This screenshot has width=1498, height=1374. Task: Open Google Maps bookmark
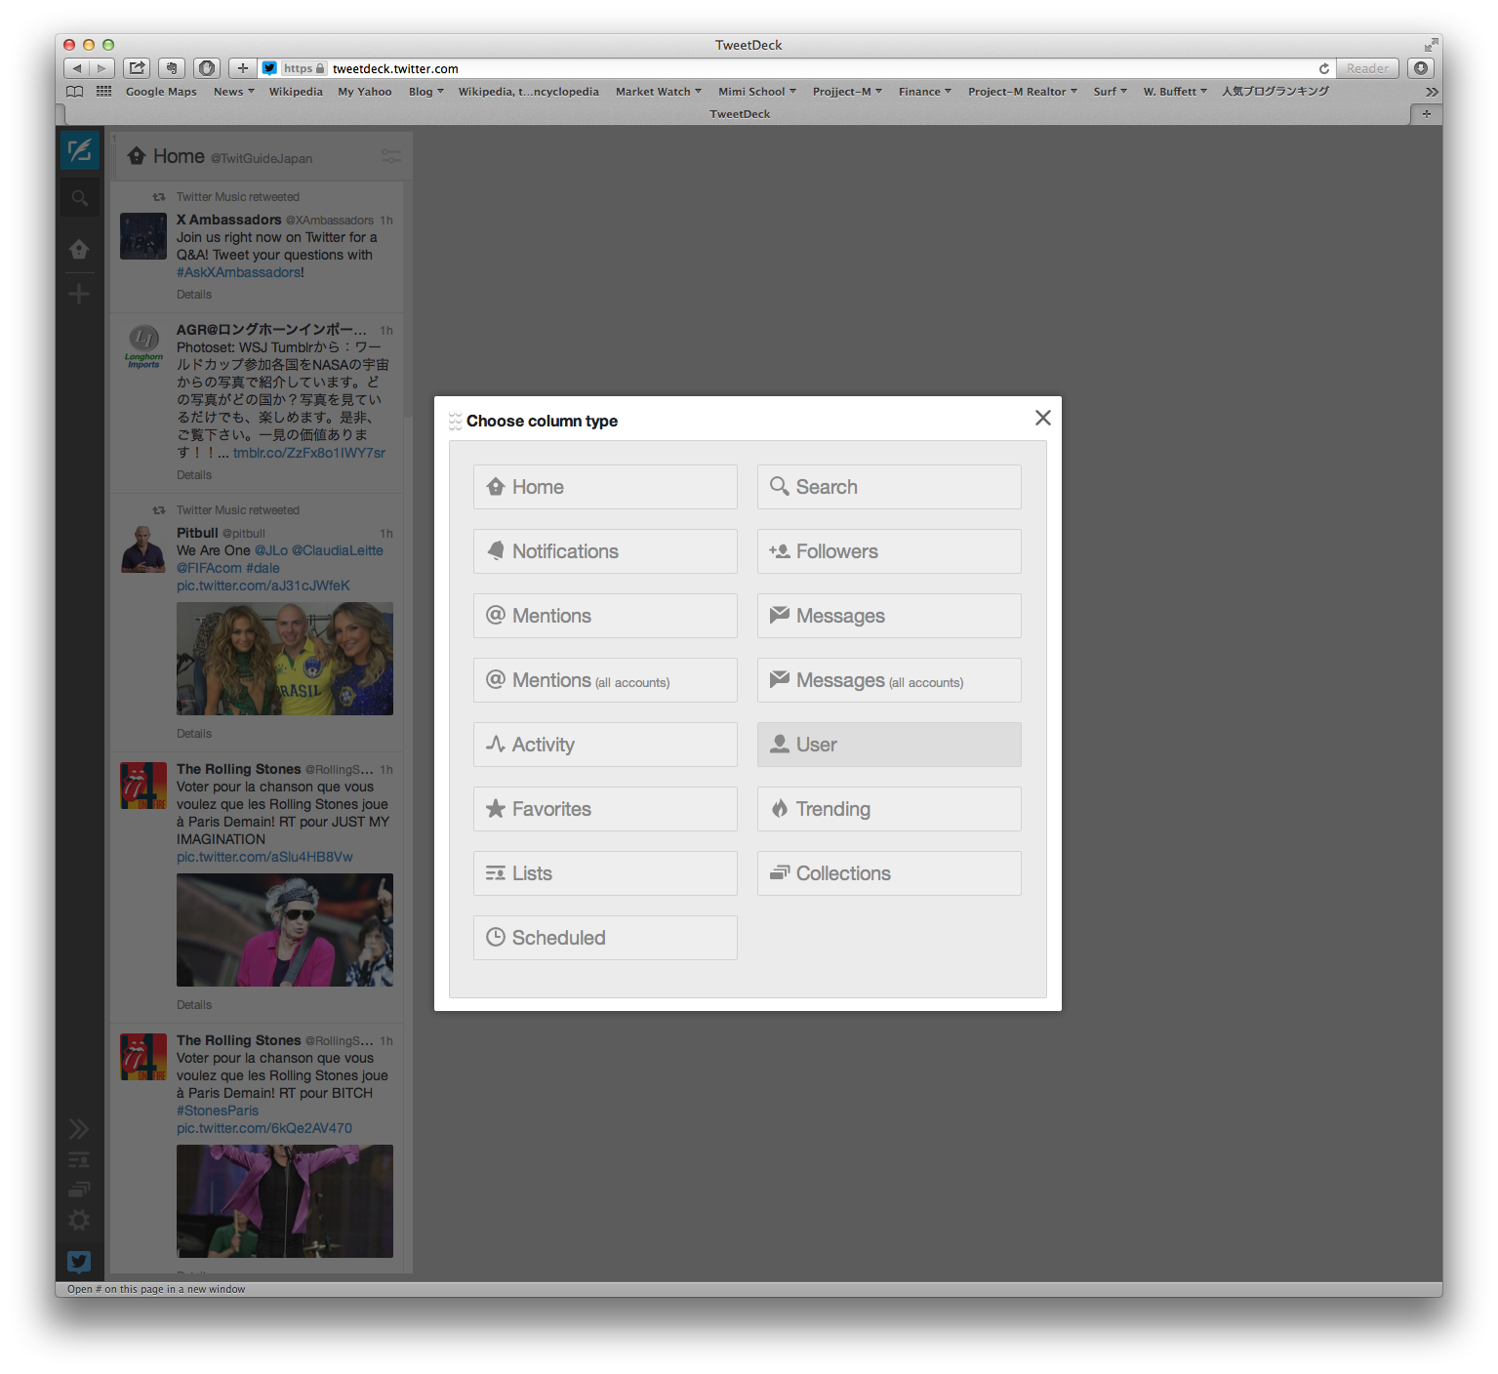[161, 92]
